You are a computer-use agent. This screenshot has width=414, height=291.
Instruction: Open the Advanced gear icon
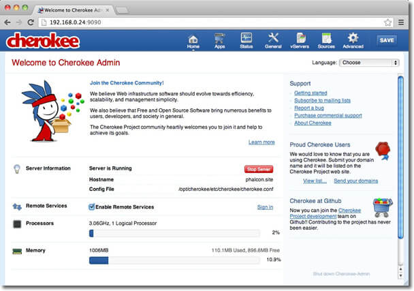353,40
